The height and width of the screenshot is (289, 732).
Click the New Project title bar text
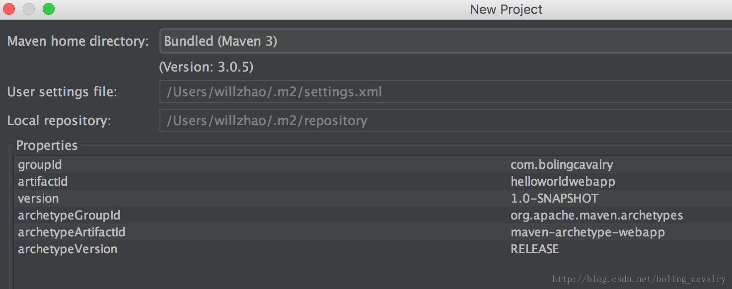click(506, 9)
